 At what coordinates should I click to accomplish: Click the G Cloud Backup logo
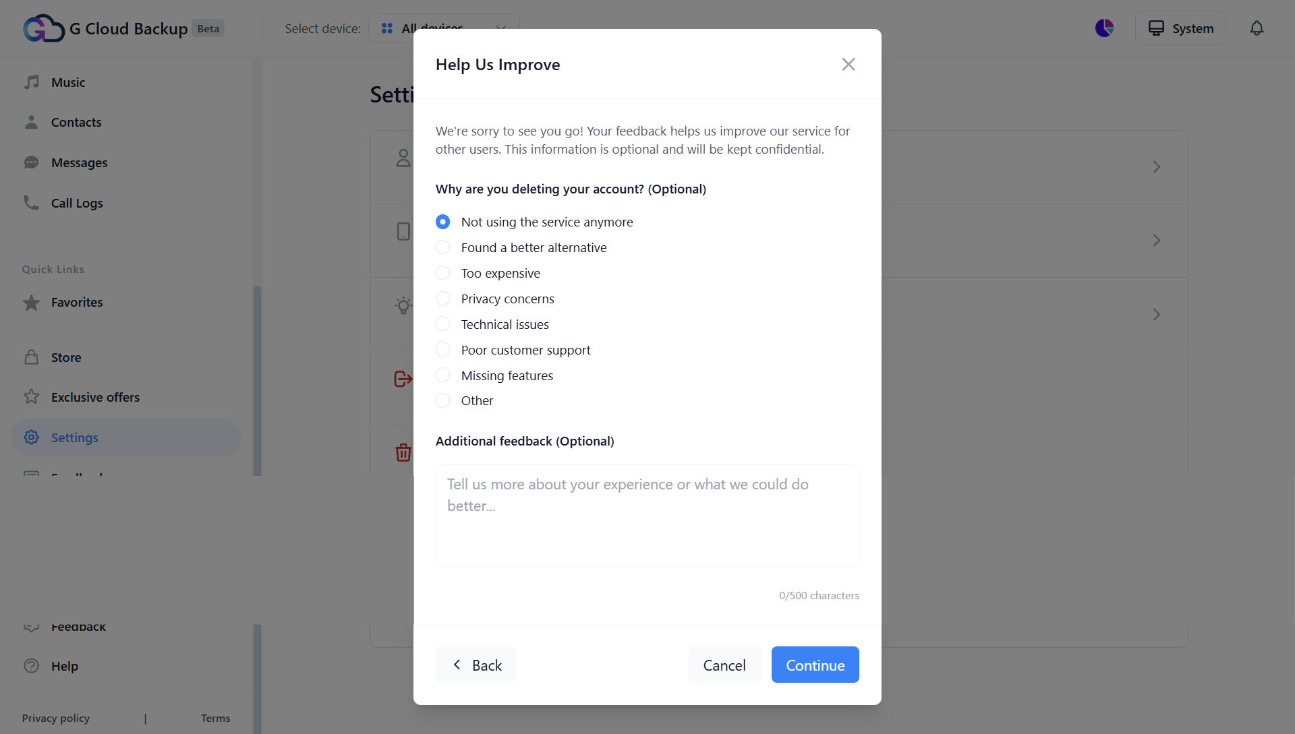pos(44,28)
